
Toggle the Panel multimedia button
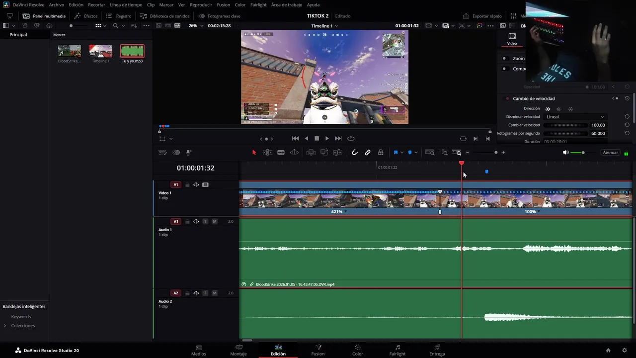click(44, 16)
